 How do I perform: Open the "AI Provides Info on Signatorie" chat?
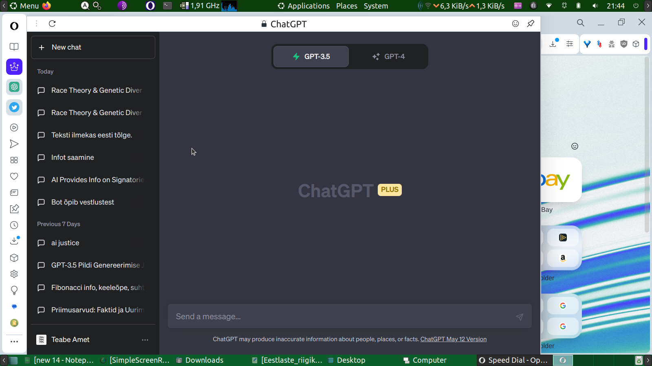click(93, 180)
